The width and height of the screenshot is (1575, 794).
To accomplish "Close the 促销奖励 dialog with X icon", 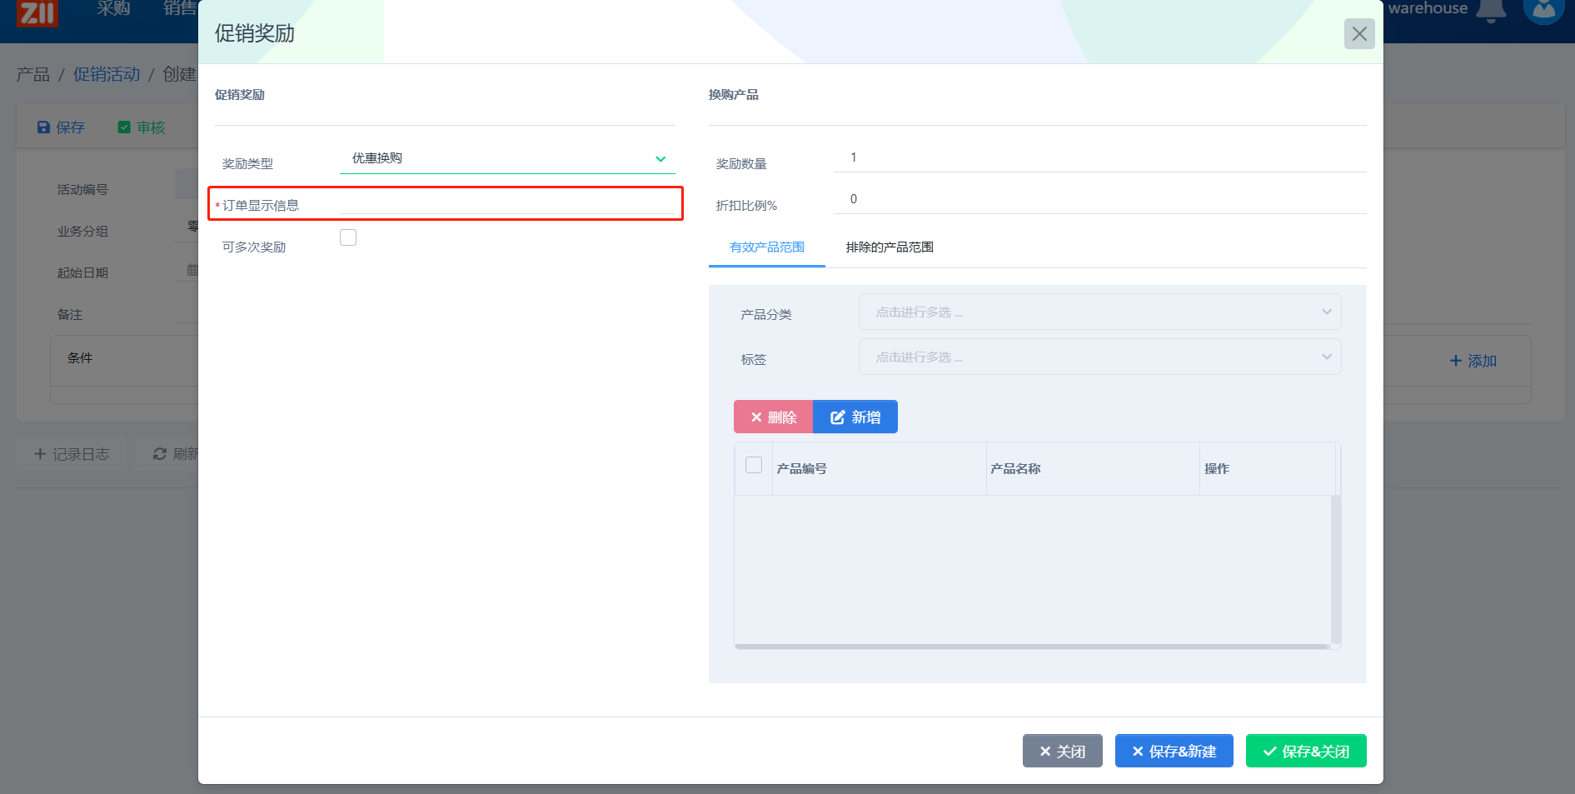I will coord(1359,34).
